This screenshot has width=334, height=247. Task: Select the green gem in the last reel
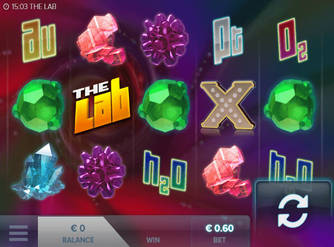[x=290, y=106]
